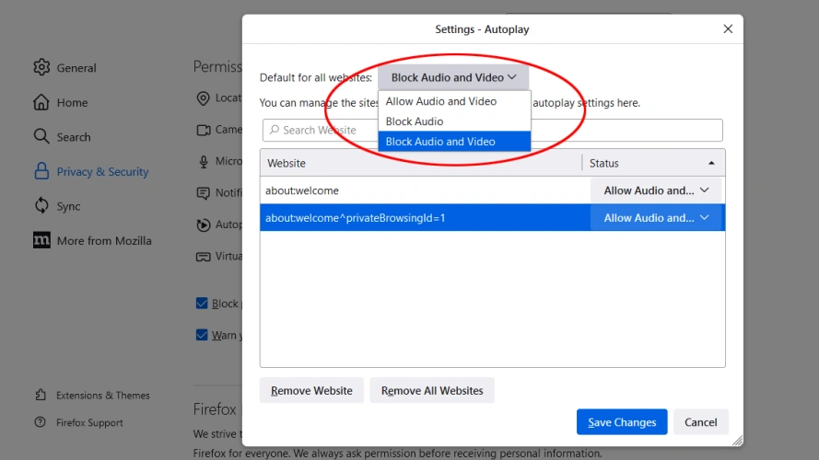
Task: Expand status dropdown for about:welcome
Action: point(656,190)
